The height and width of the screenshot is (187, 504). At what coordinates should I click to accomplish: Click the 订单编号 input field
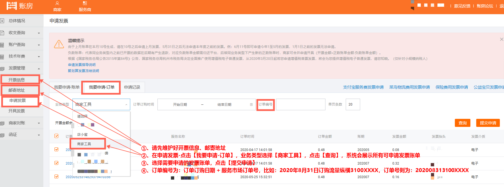(x=300, y=105)
